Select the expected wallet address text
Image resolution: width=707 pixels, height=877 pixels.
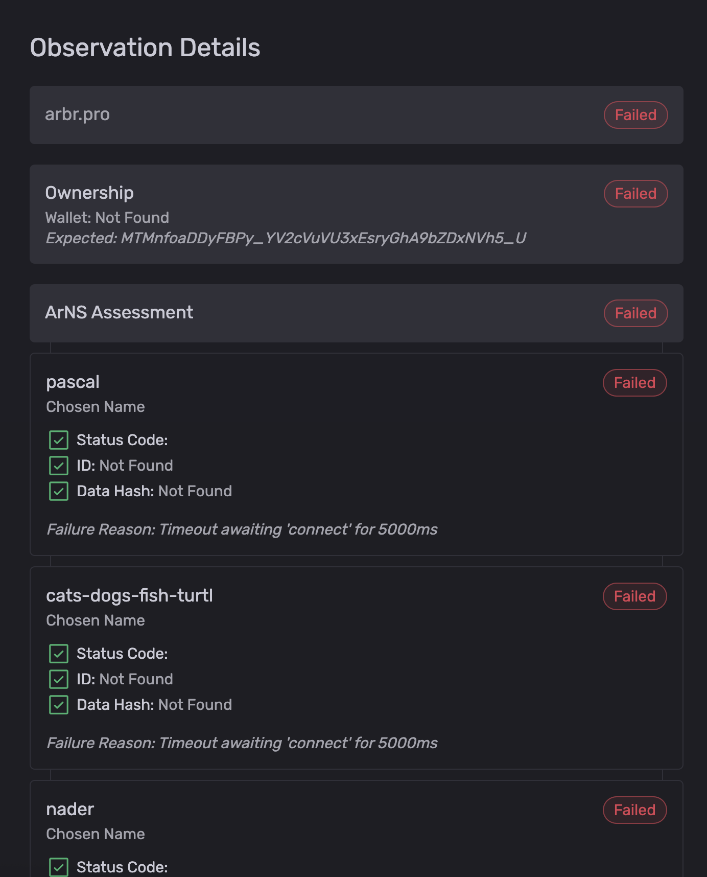click(322, 238)
